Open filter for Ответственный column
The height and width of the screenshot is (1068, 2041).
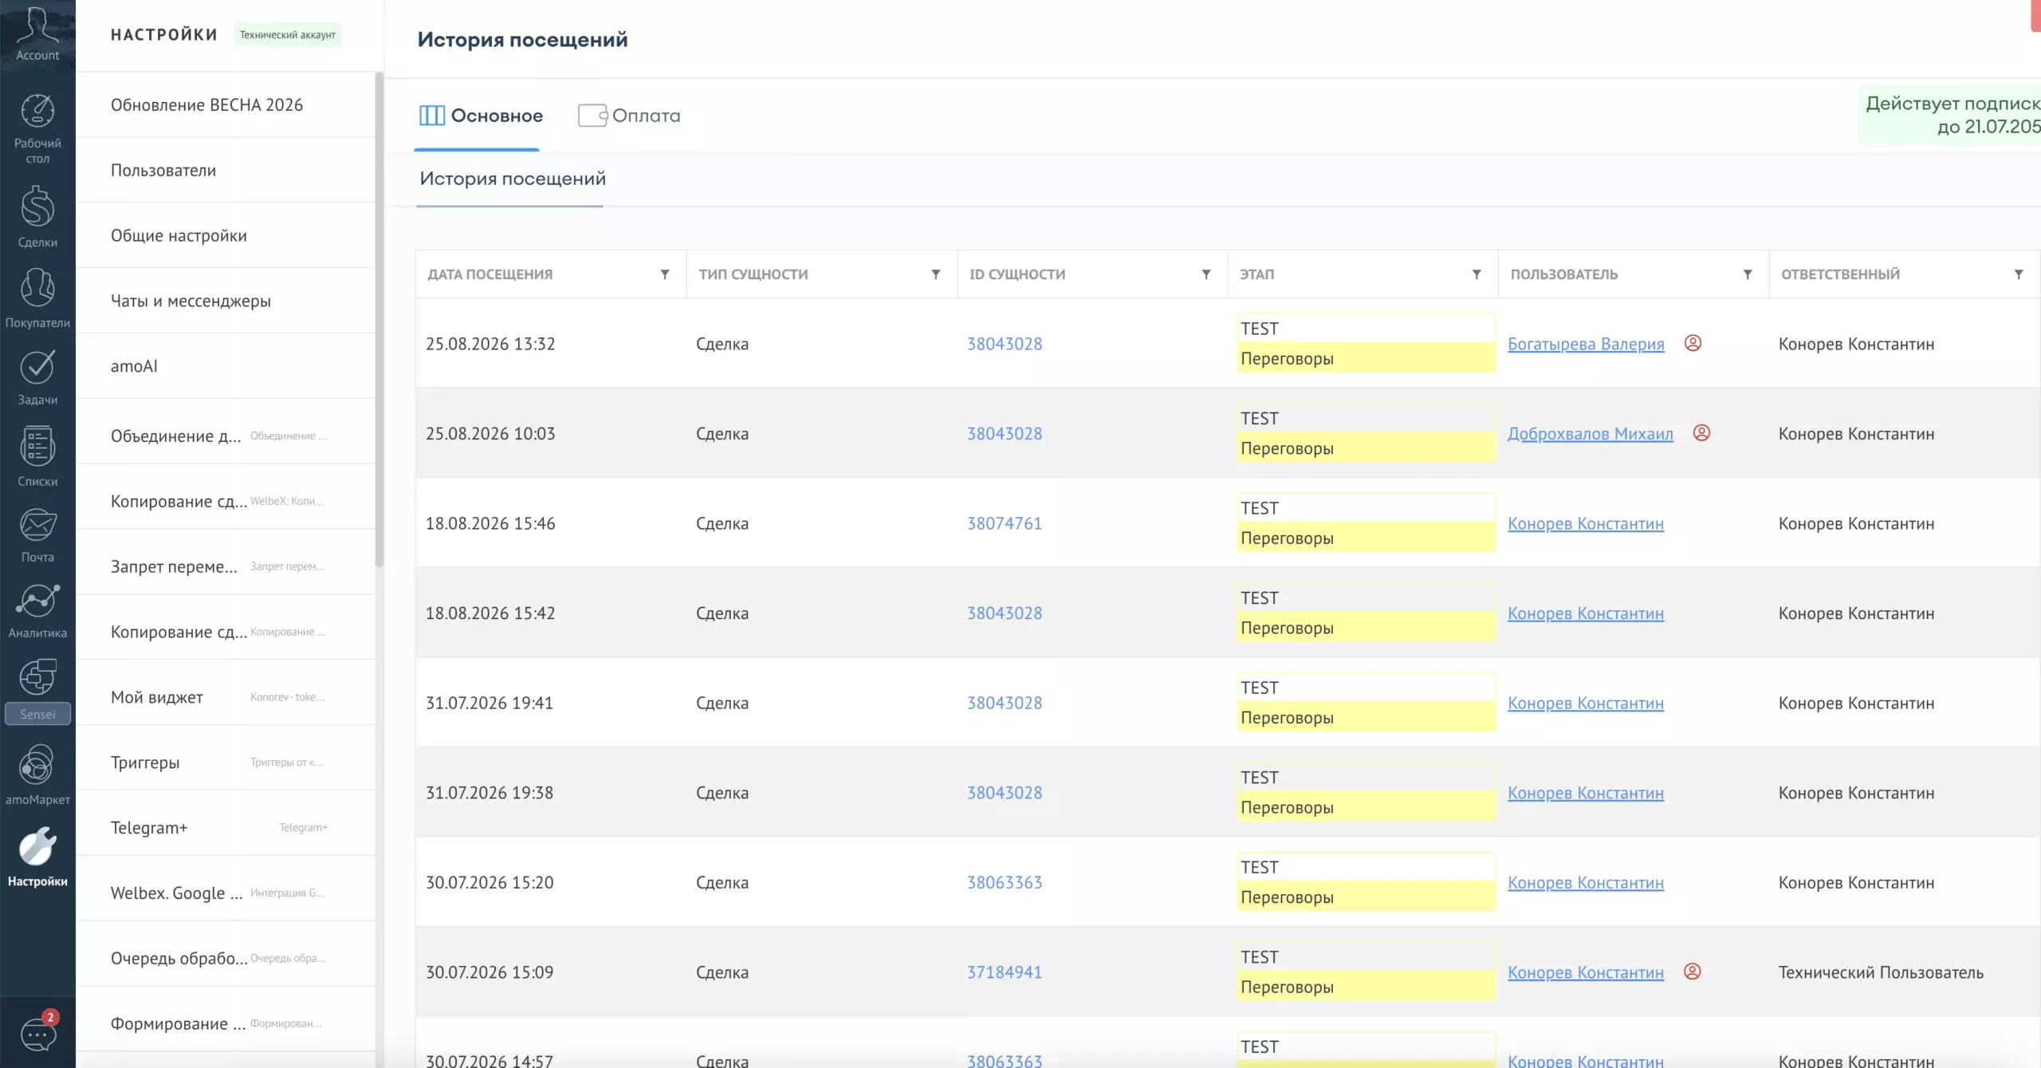point(2019,274)
